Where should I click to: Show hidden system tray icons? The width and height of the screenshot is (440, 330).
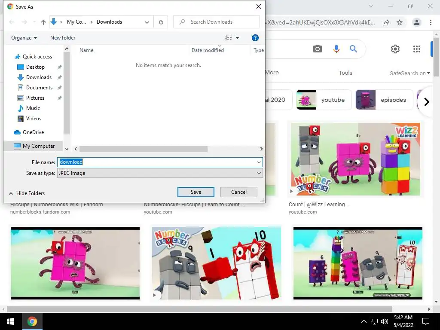tap(364, 321)
